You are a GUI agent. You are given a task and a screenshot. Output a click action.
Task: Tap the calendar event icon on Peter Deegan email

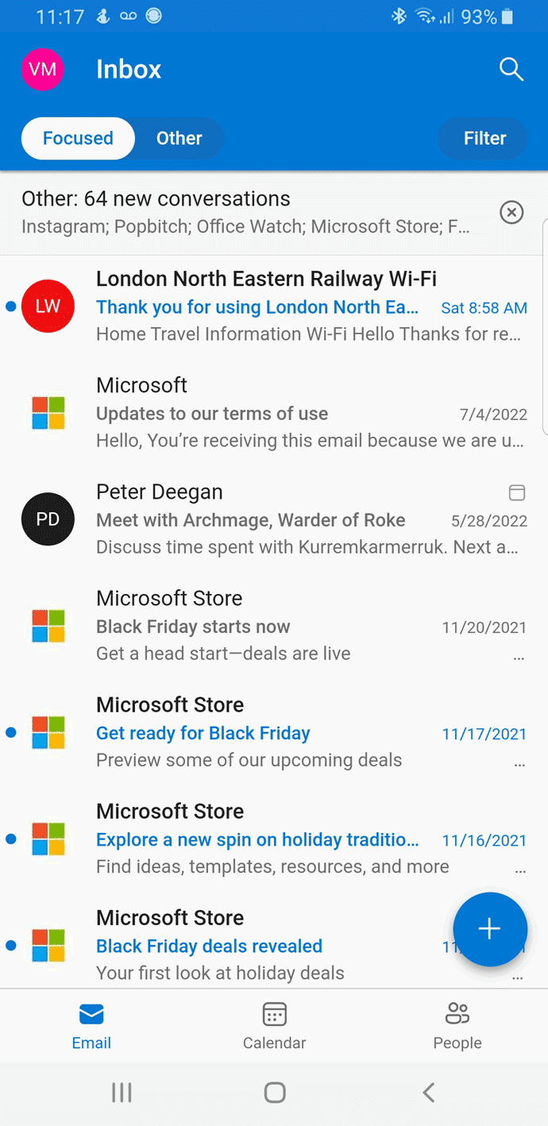click(516, 493)
